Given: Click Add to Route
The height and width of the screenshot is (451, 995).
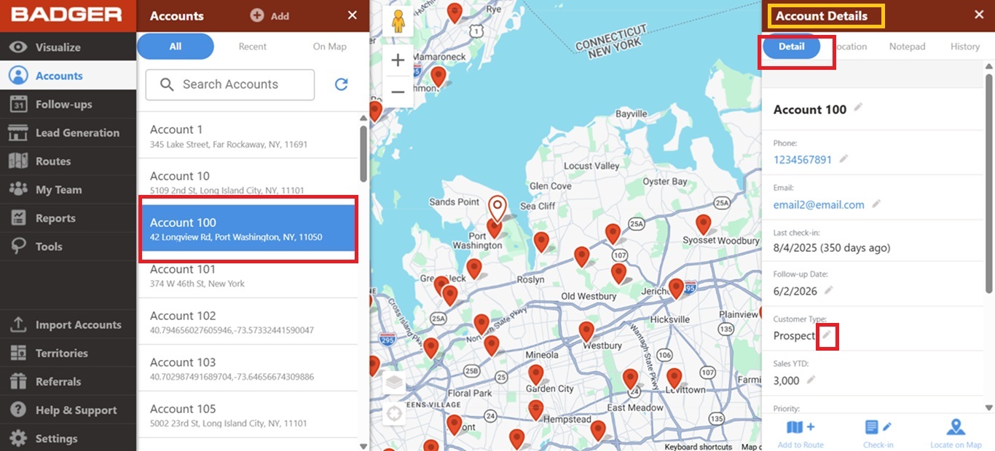Looking at the screenshot, I should point(801,434).
